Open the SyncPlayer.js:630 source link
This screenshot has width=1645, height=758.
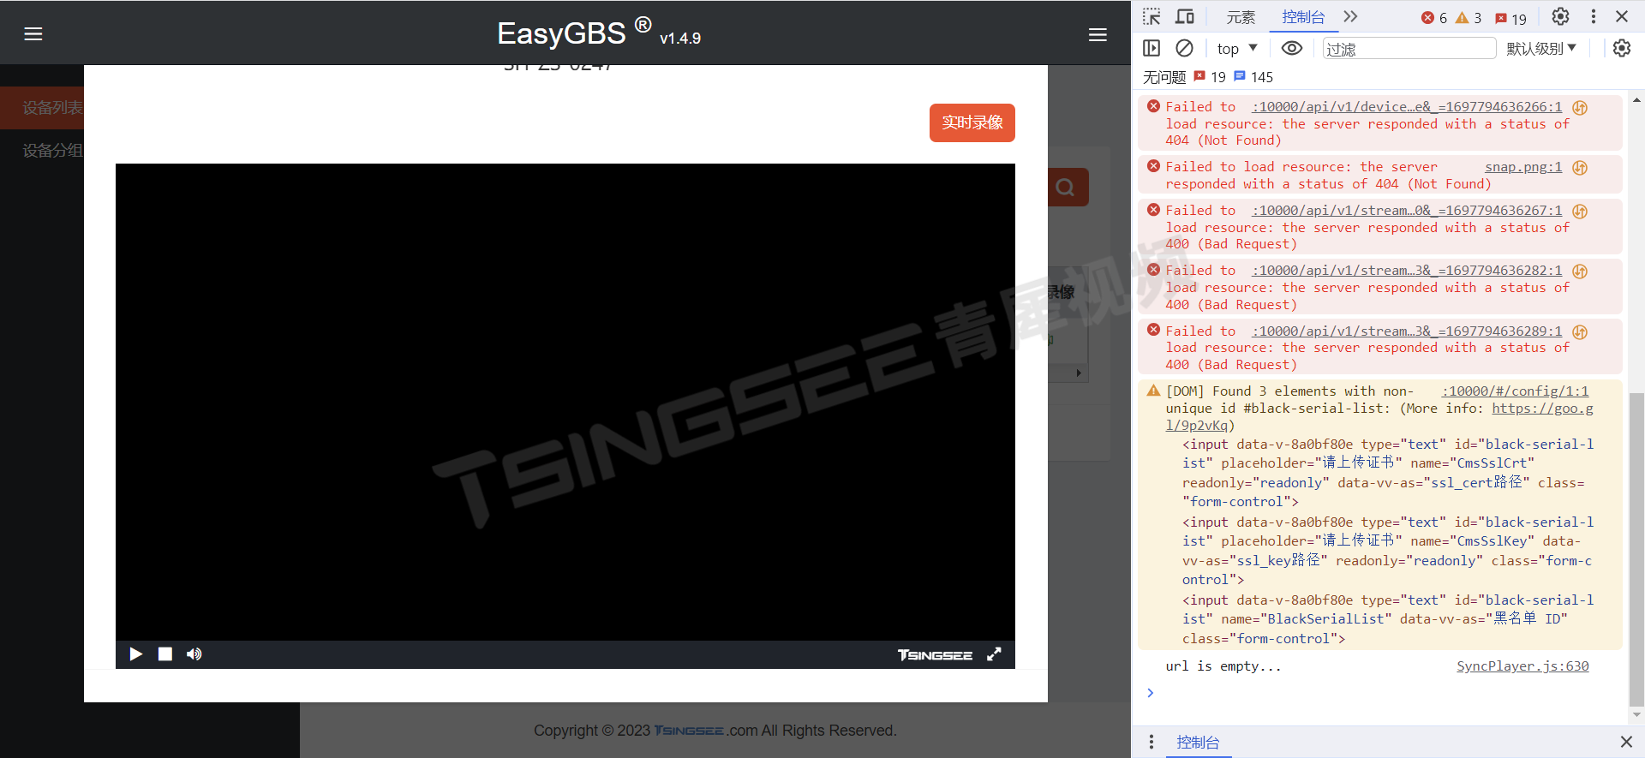[1522, 666]
